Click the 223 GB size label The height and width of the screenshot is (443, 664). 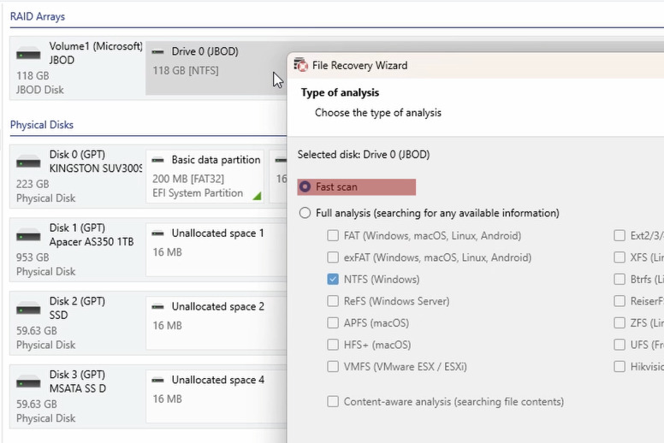tap(33, 184)
